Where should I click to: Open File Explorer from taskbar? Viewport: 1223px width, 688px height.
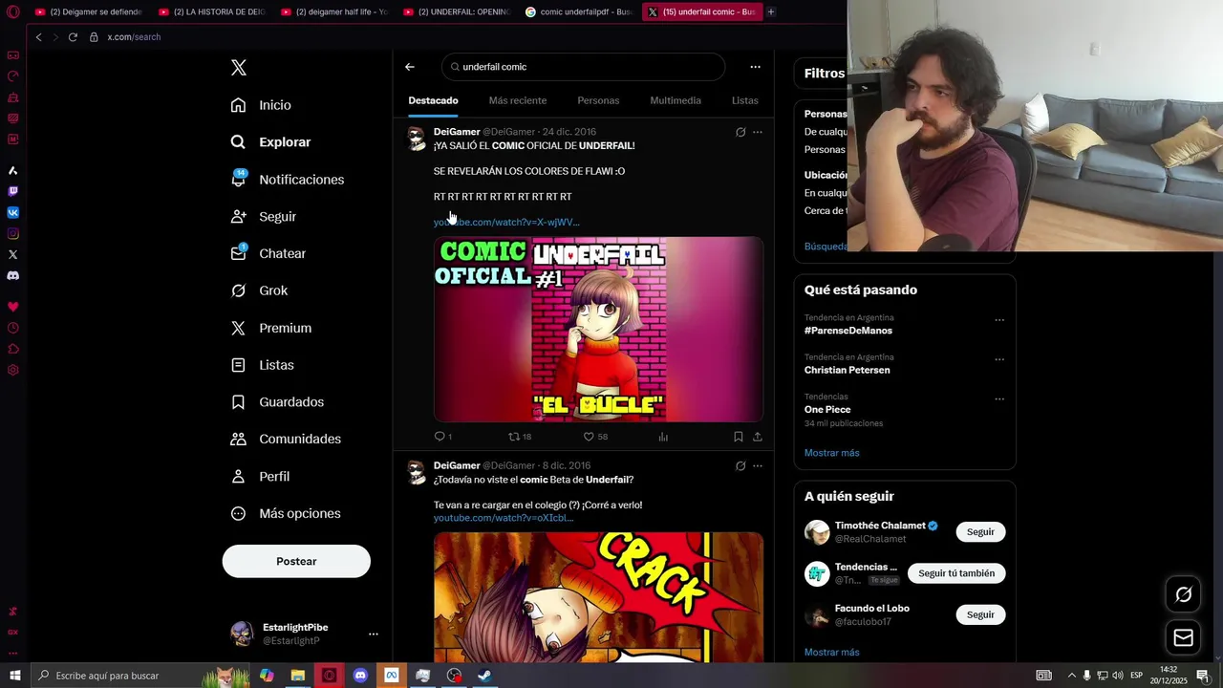297,676
